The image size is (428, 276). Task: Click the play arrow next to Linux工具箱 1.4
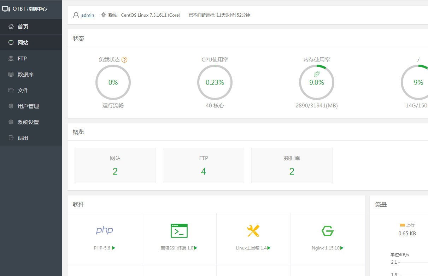pyautogui.click(x=269, y=248)
